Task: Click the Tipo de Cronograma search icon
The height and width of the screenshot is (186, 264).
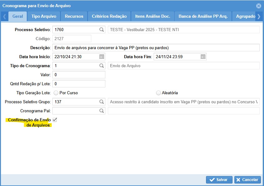Action: 101,66
